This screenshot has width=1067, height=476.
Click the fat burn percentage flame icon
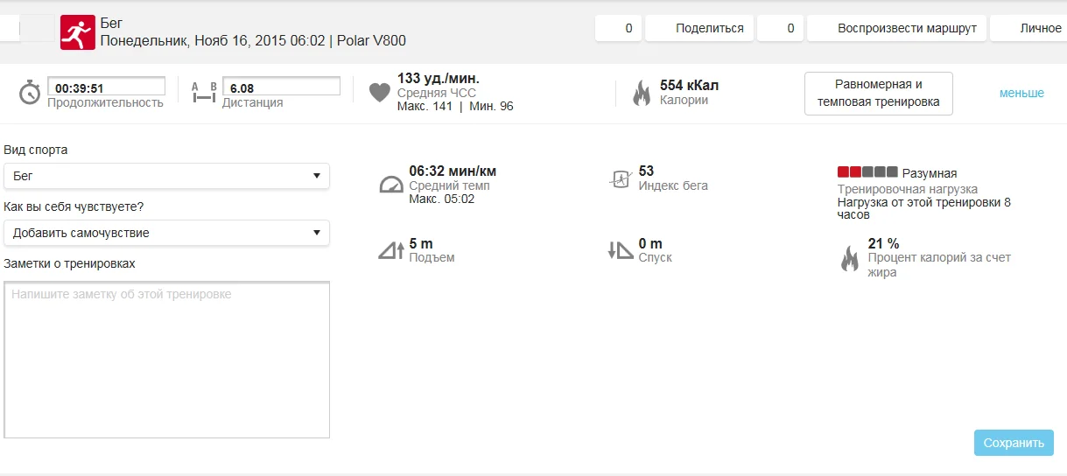[x=849, y=258]
